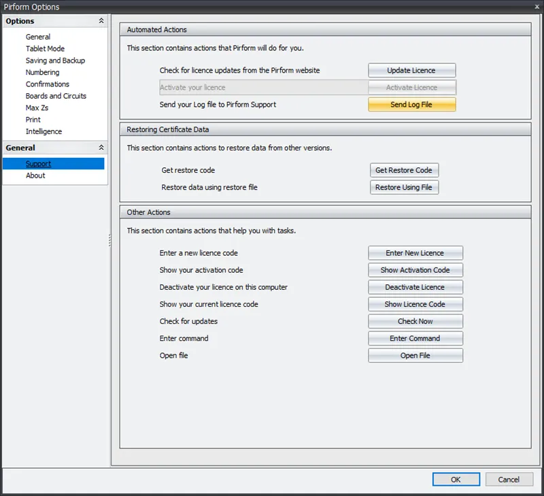
Task: Click the vertical scrollbar beside the sidebar
Action: click(x=109, y=238)
